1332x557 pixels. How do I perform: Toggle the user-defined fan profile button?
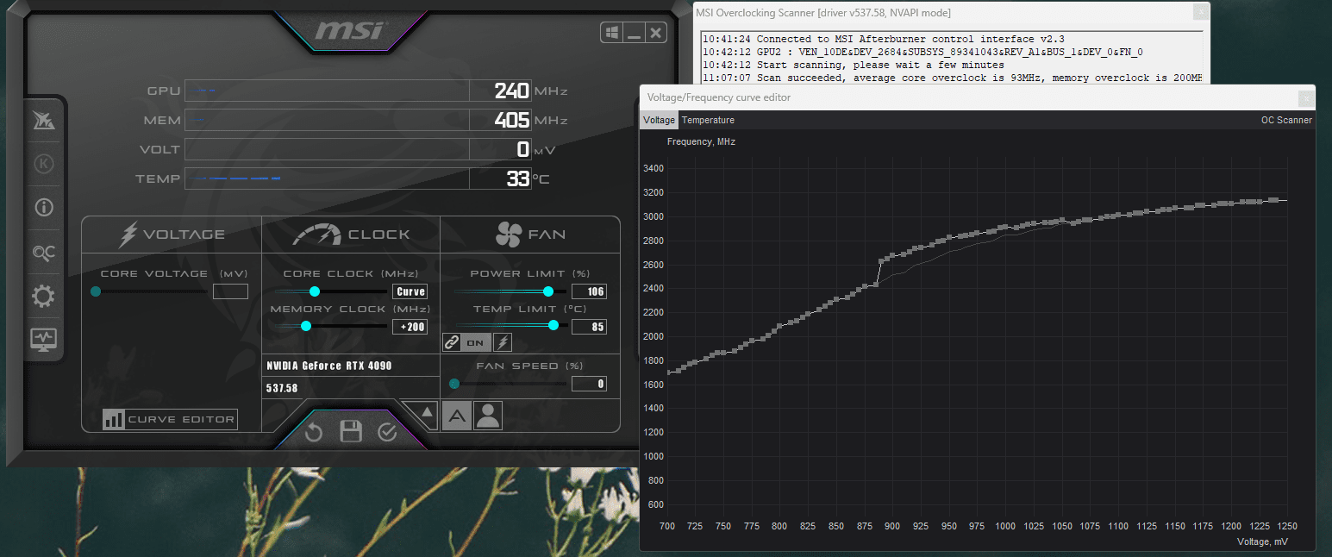tap(488, 416)
